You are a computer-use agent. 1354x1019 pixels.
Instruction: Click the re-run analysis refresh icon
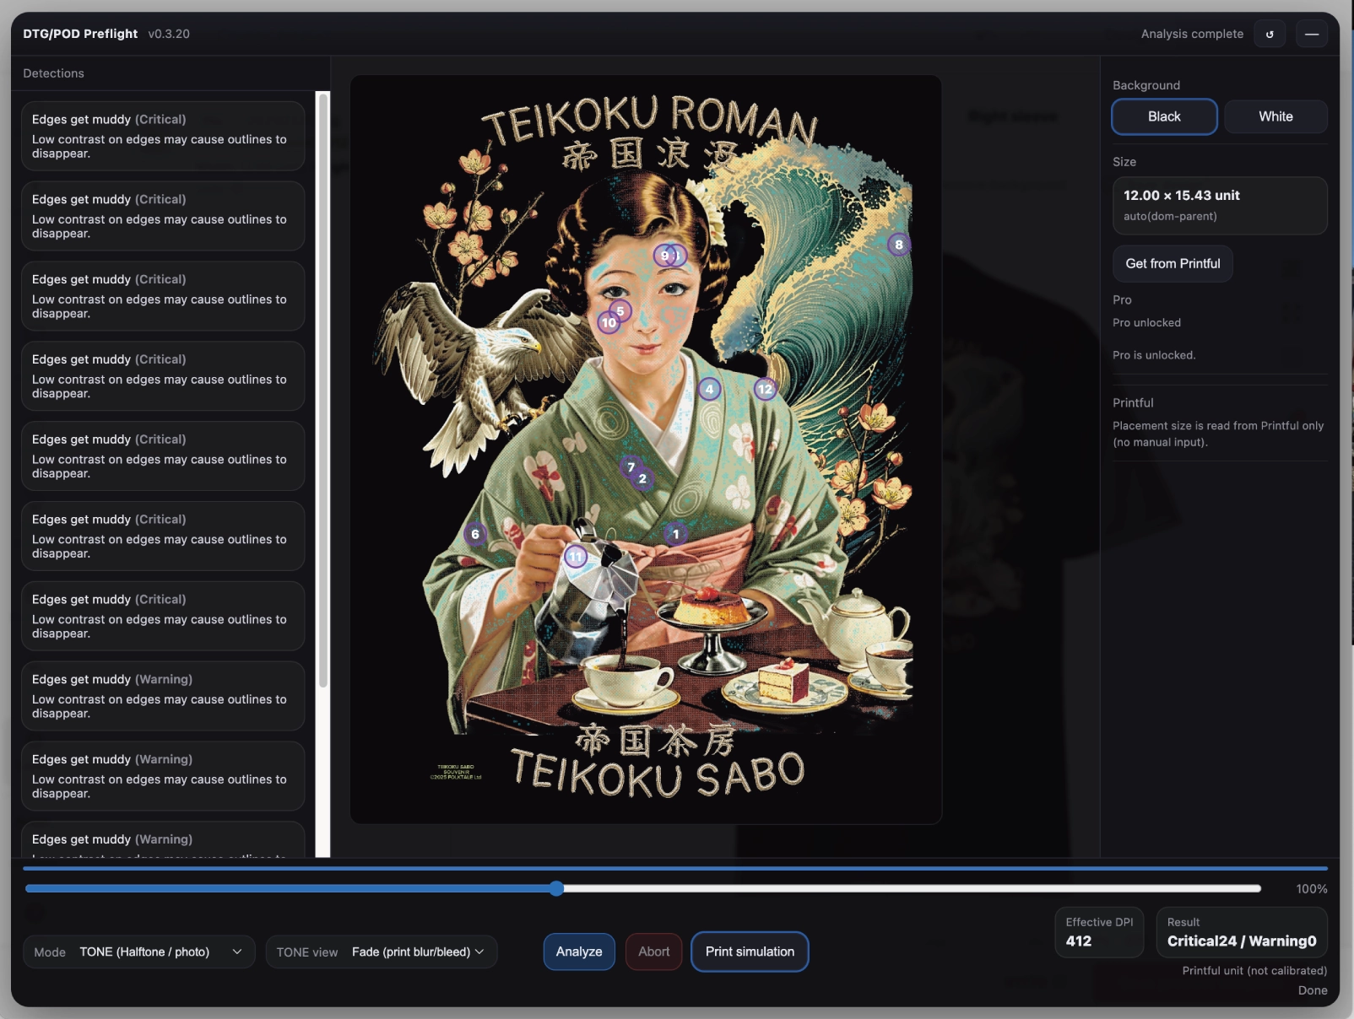coord(1270,34)
